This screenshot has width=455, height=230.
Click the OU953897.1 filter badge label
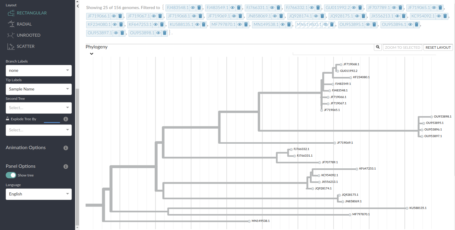(x=100, y=33)
